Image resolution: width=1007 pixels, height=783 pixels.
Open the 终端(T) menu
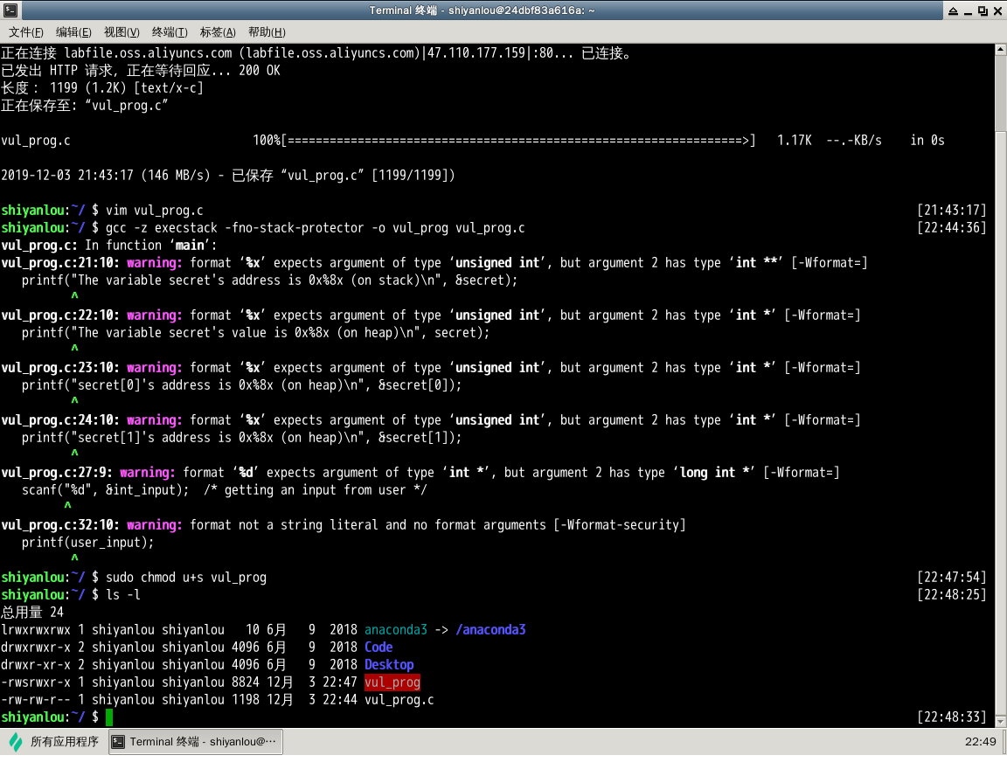[170, 32]
